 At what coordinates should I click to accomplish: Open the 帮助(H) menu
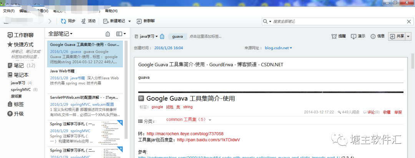pyautogui.click(x=111, y=11)
